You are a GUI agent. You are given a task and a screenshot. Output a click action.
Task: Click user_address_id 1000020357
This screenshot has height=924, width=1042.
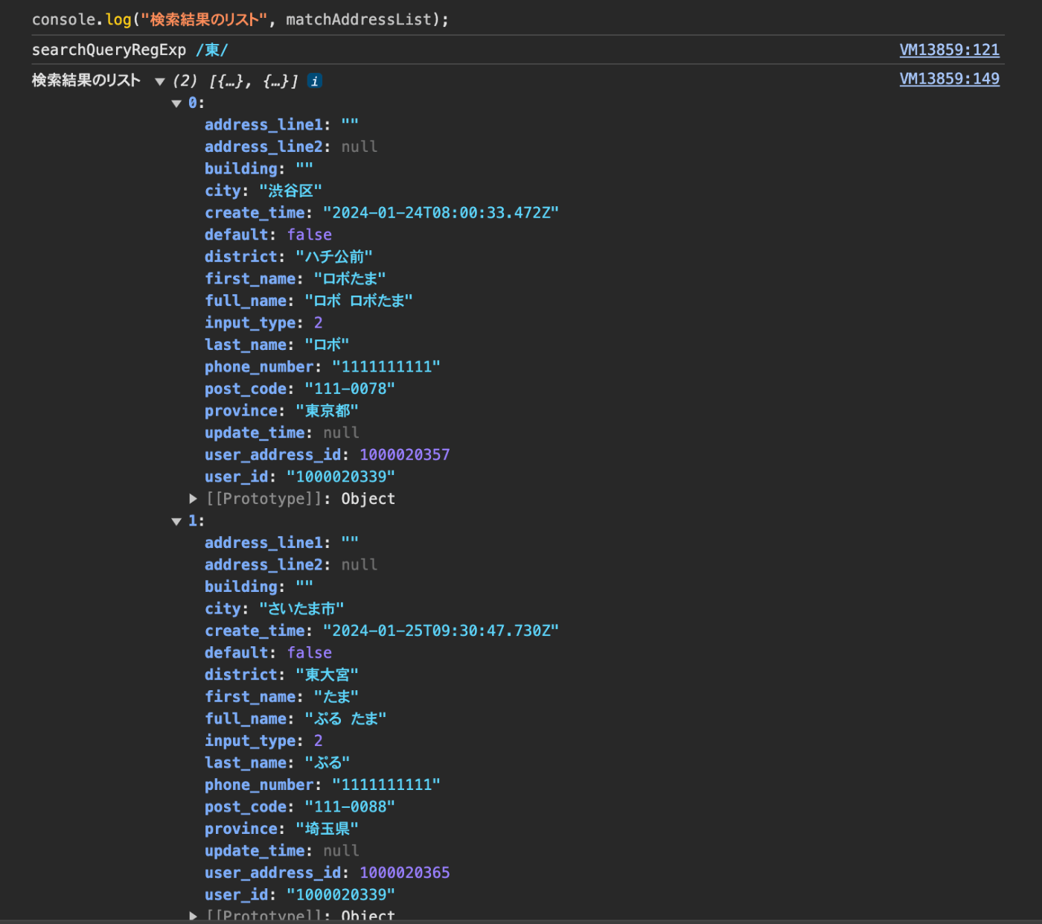405,455
